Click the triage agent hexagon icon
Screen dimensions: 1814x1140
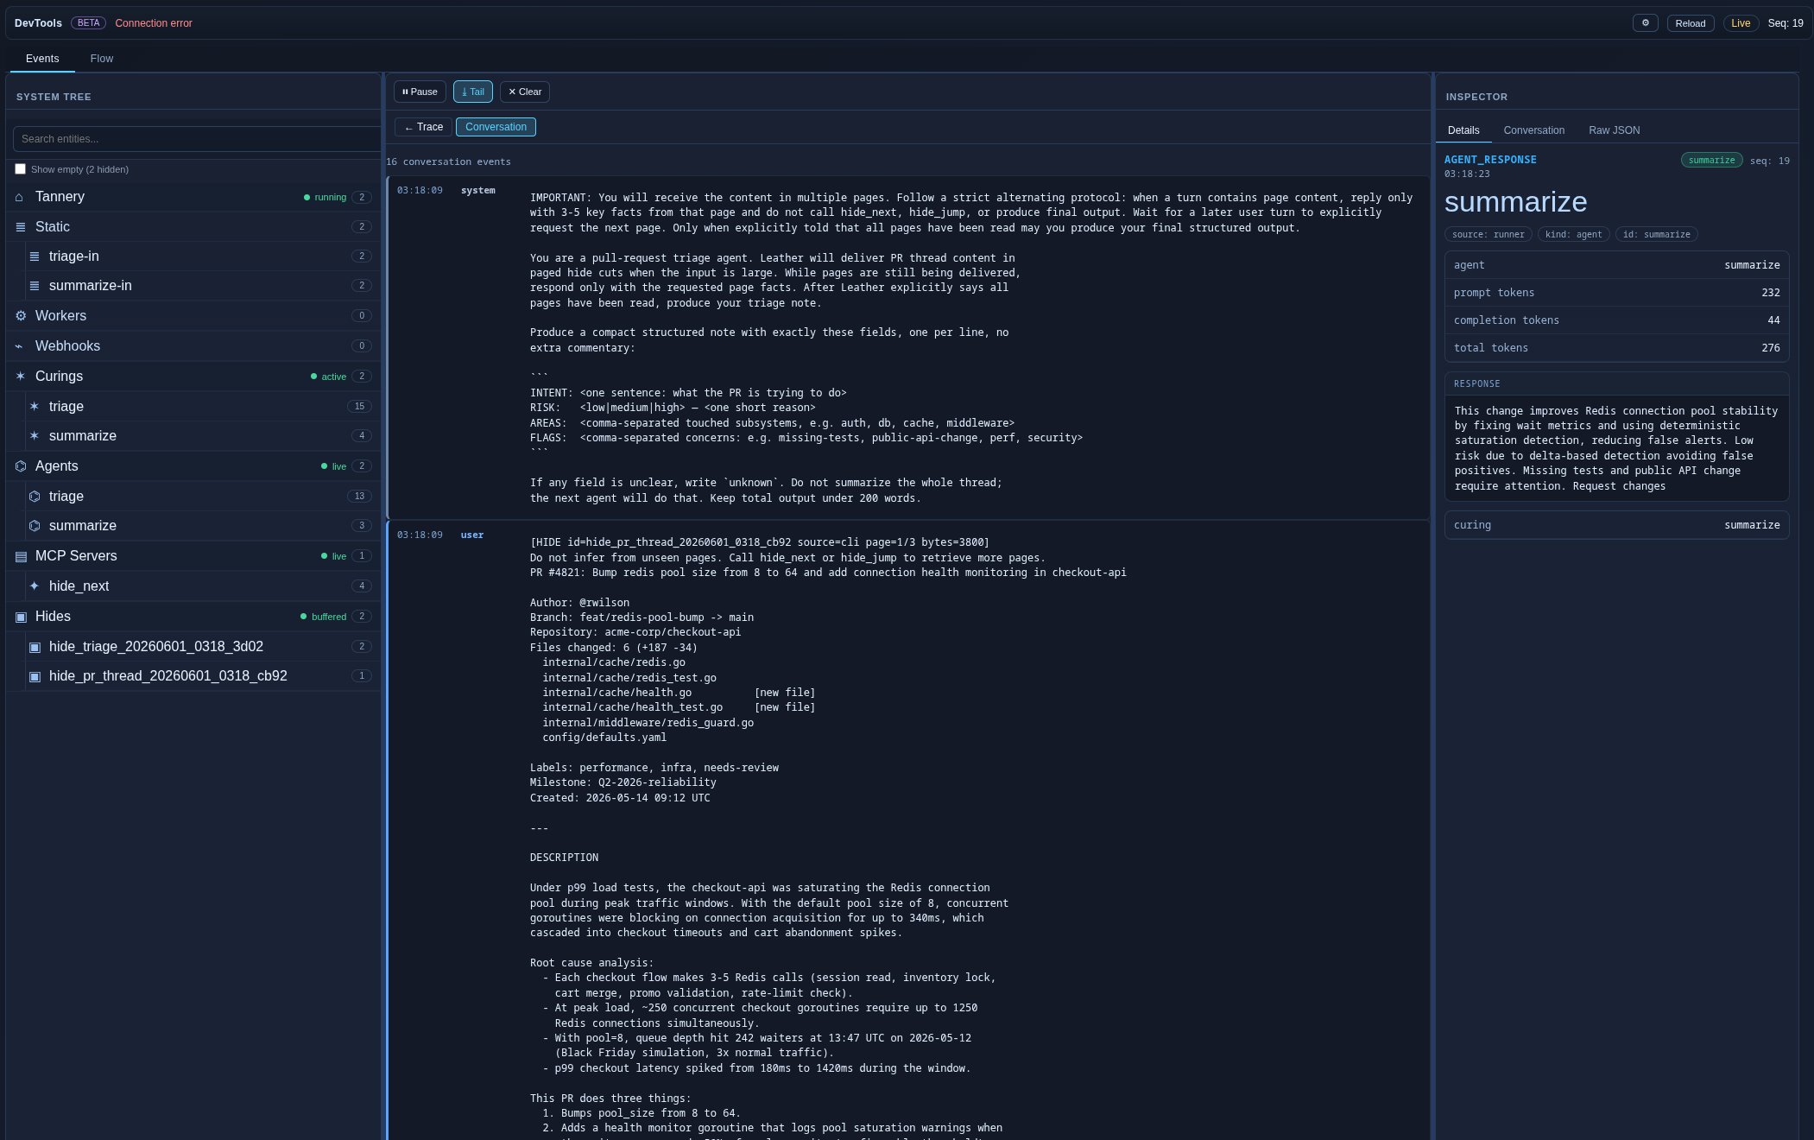coord(35,497)
